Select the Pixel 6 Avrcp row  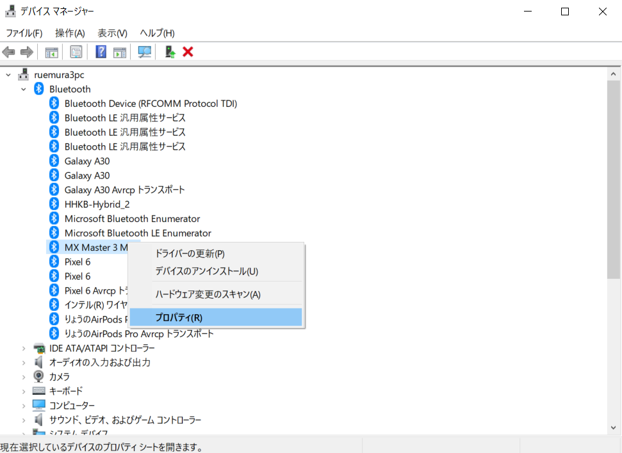[96, 290]
